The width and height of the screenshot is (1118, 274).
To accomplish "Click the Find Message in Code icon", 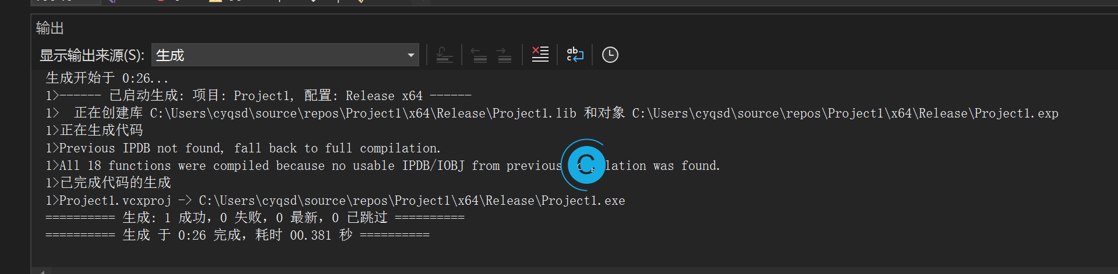I will pyautogui.click(x=444, y=55).
